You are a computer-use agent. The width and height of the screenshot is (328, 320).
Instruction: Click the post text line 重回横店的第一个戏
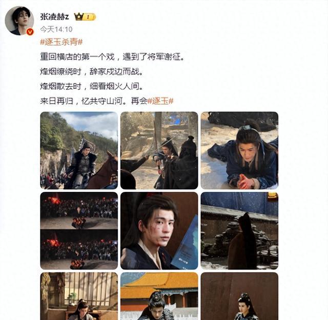coord(77,57)
